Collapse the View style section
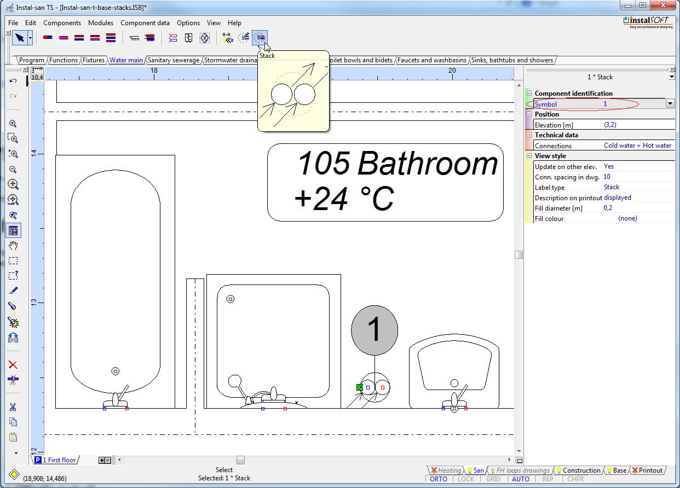Viewport: 680px width, 488px height. pyautogui.click(x=529, y=156)
